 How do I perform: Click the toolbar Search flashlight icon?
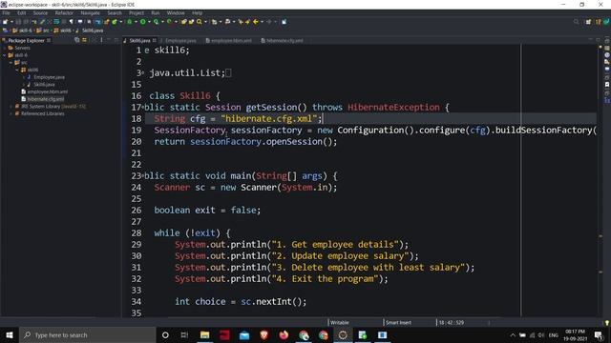tap(200, 22)
